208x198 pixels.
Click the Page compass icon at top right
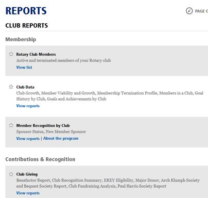pos(189,11)
